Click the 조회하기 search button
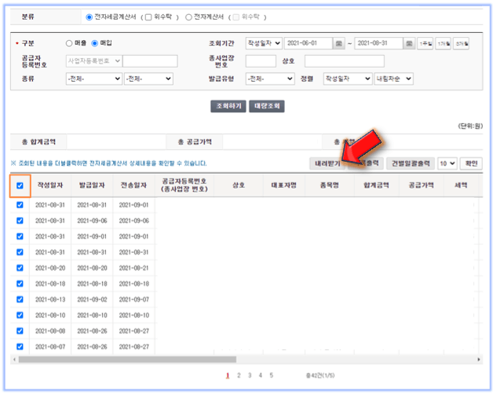Image resolution: width=497 pixels, height=395 pixels. tap(228, 106)
